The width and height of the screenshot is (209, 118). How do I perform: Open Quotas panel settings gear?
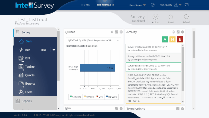pos(112,32)
